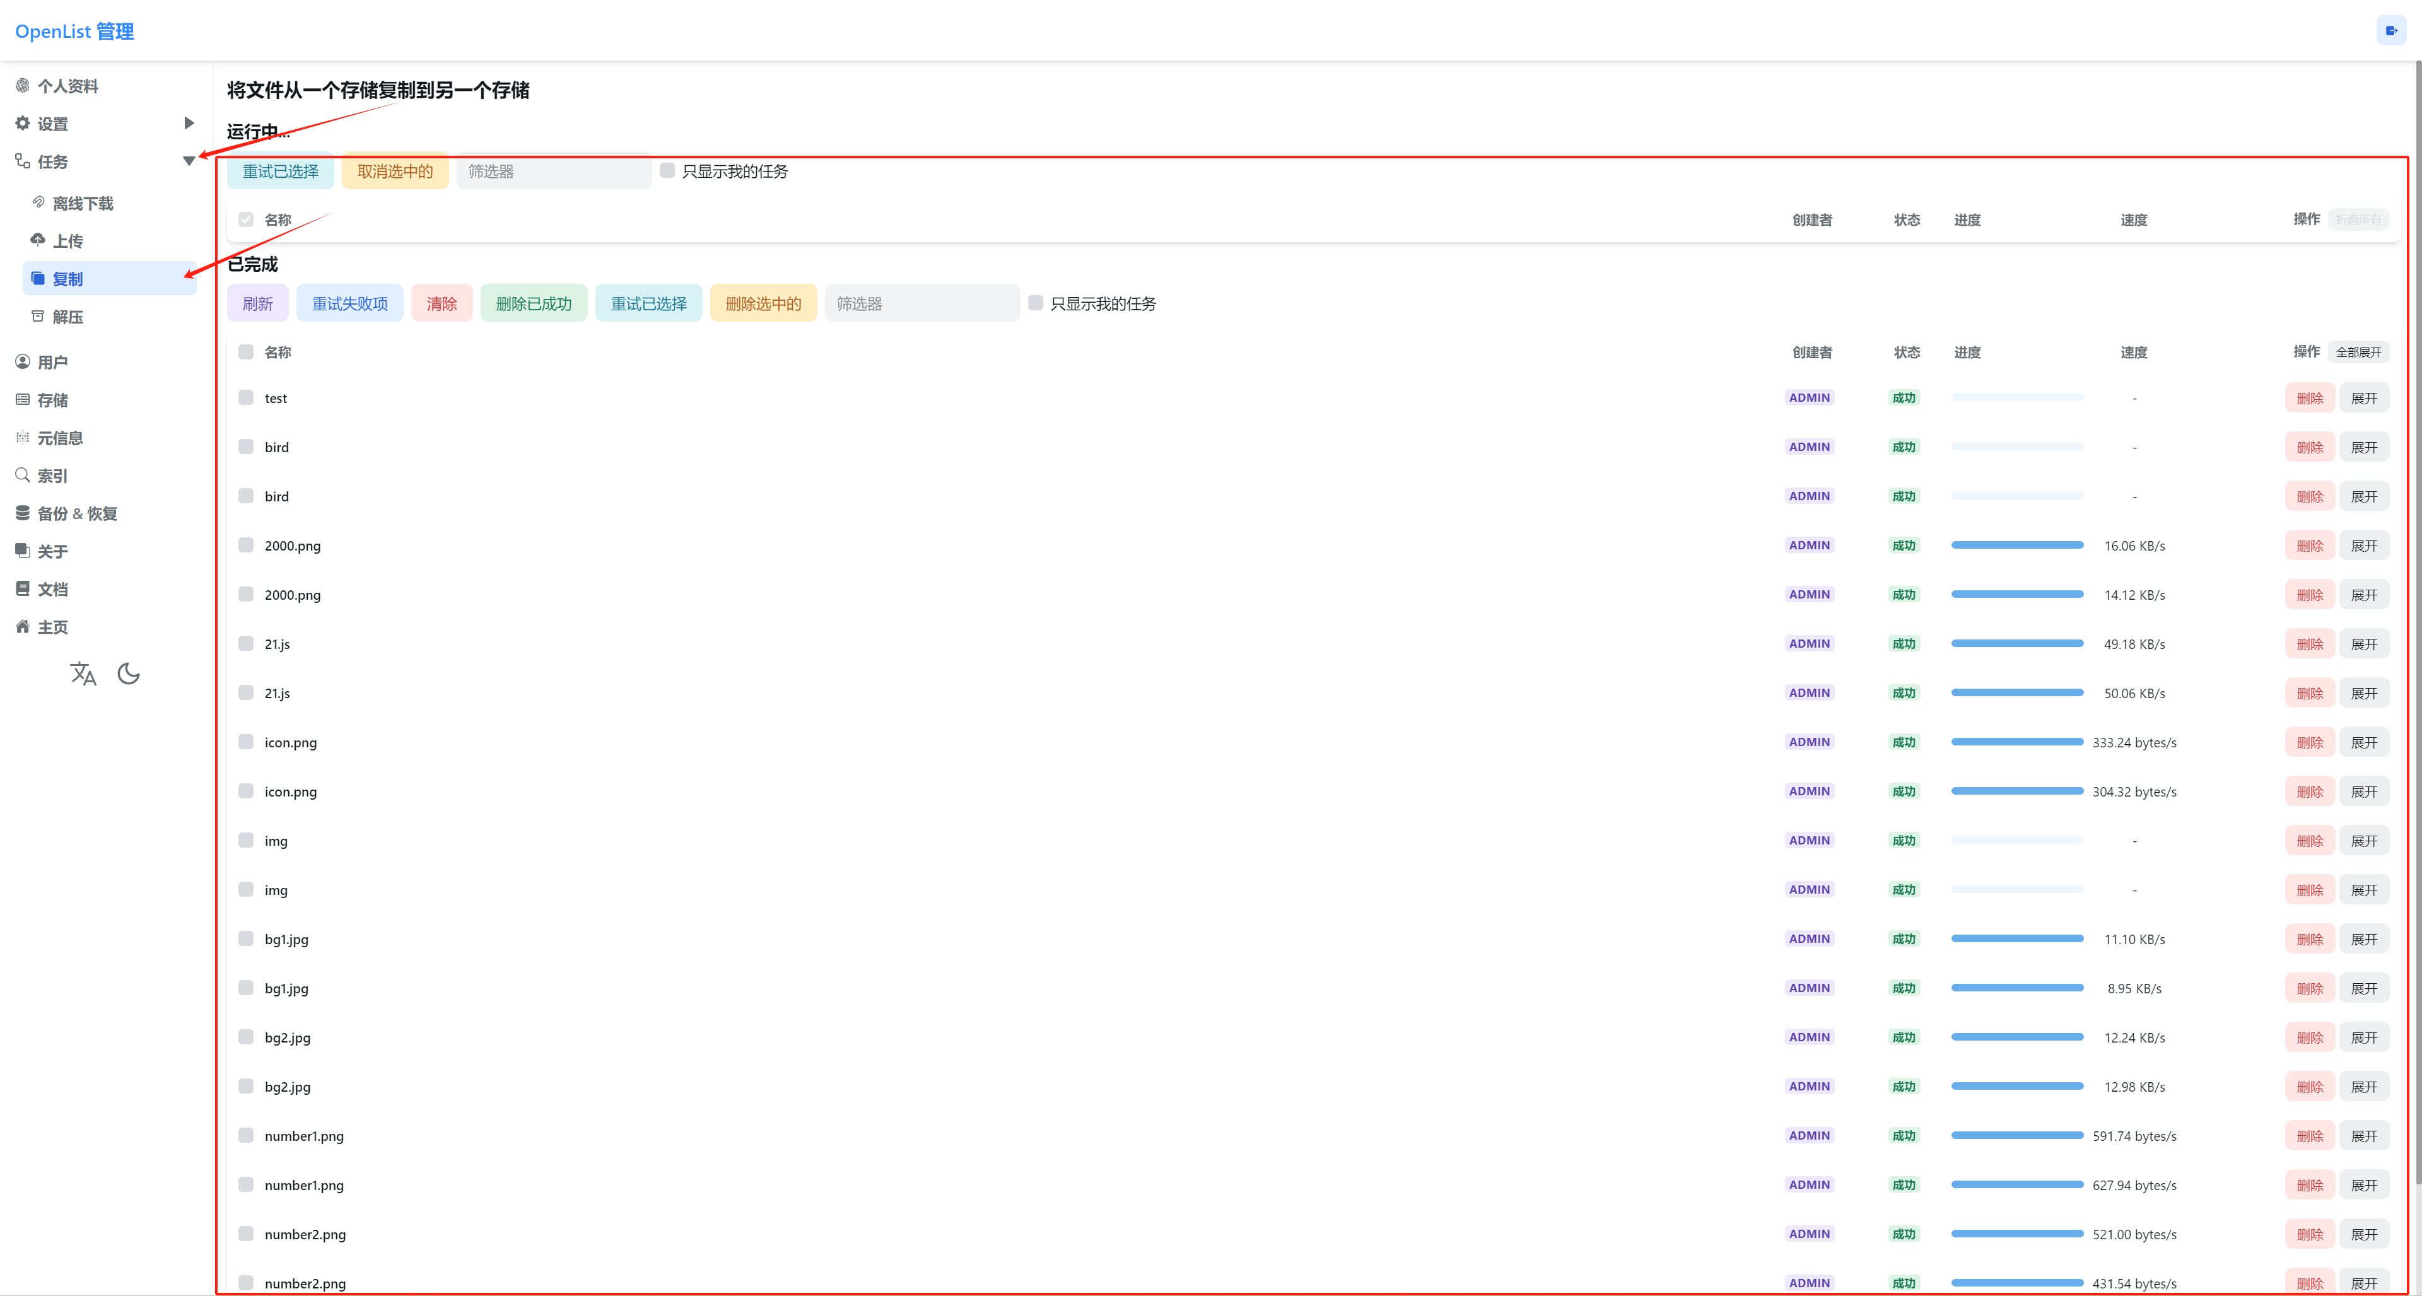The image size is (2422, 1296).
Task: Expand the 11.10 KB/s bg1.jpg row
Action: [x=2364, y=940]
